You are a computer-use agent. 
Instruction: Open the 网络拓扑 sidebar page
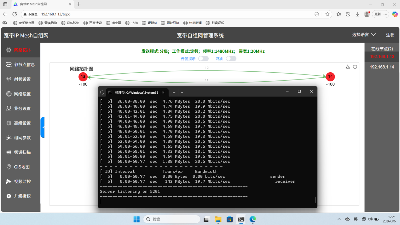(x=20, y=50)
